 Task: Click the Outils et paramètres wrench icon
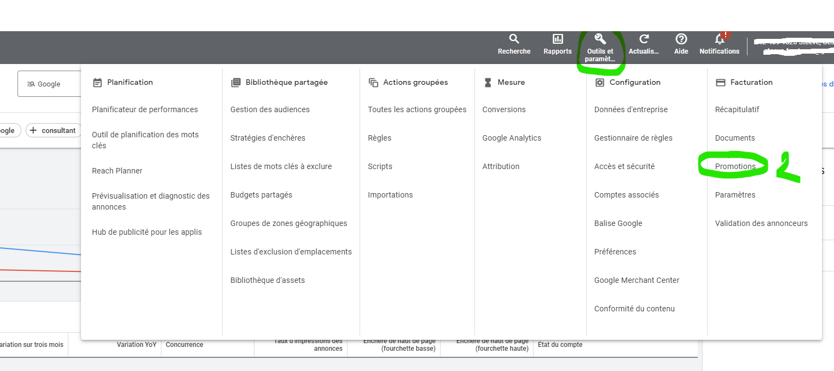pyautogui.click(x=600, y=39)
